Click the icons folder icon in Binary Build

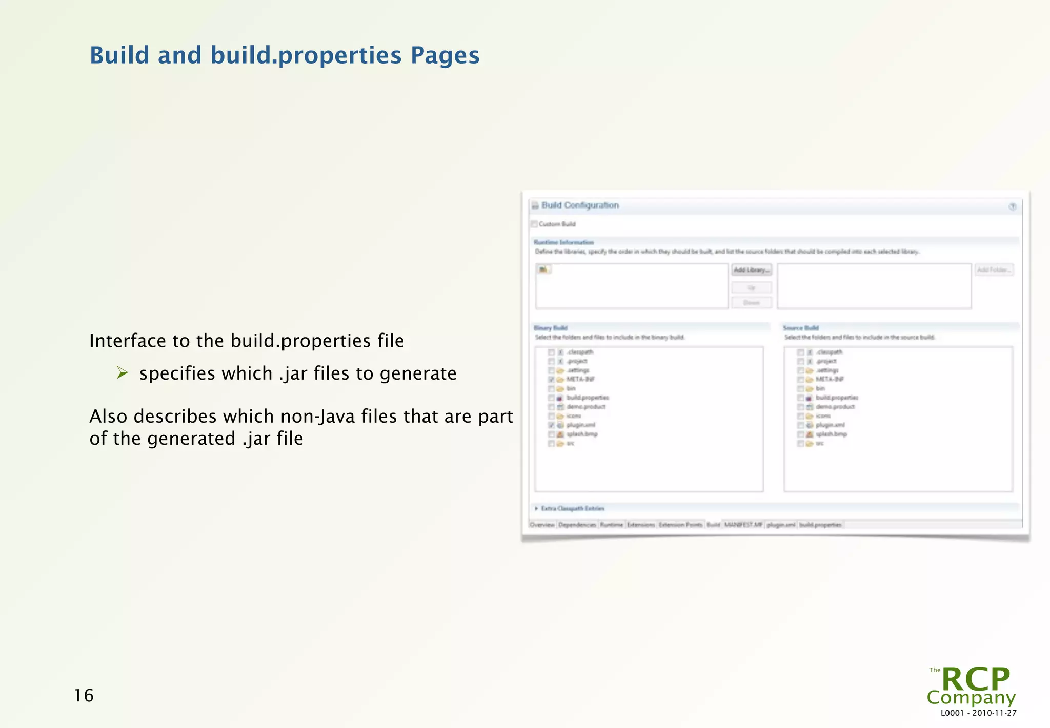(x=560, y=416)
